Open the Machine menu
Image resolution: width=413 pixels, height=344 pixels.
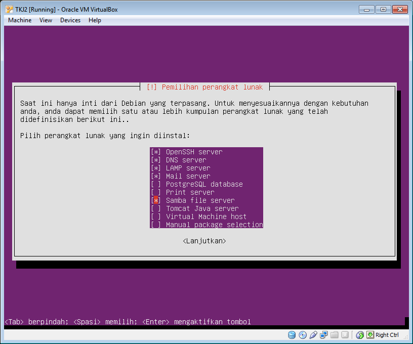coord(19,20)
